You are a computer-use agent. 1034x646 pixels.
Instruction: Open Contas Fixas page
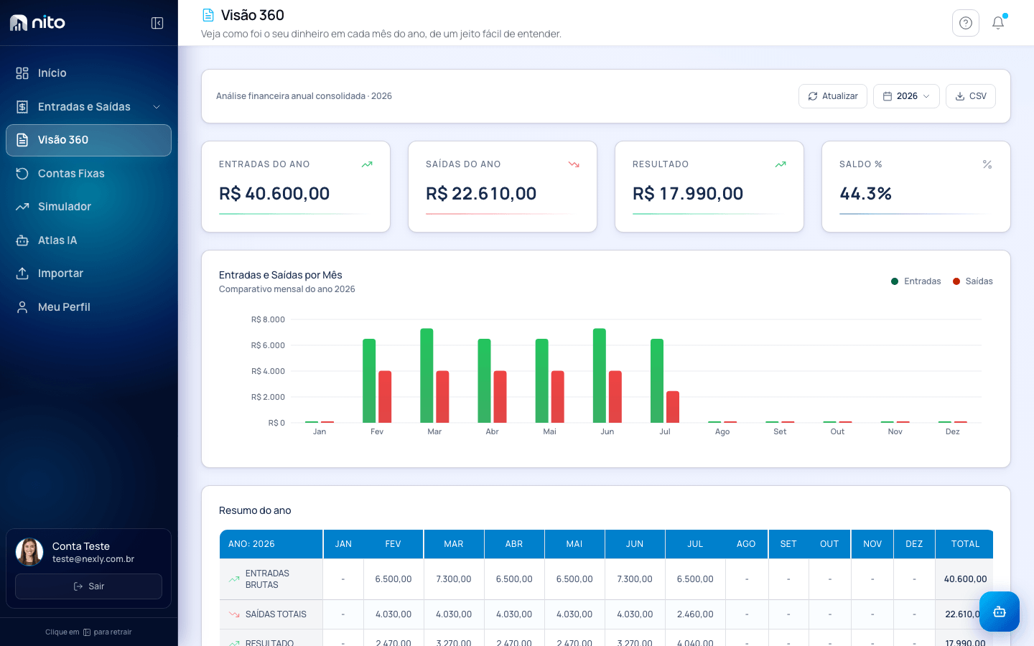click(88, 174)
